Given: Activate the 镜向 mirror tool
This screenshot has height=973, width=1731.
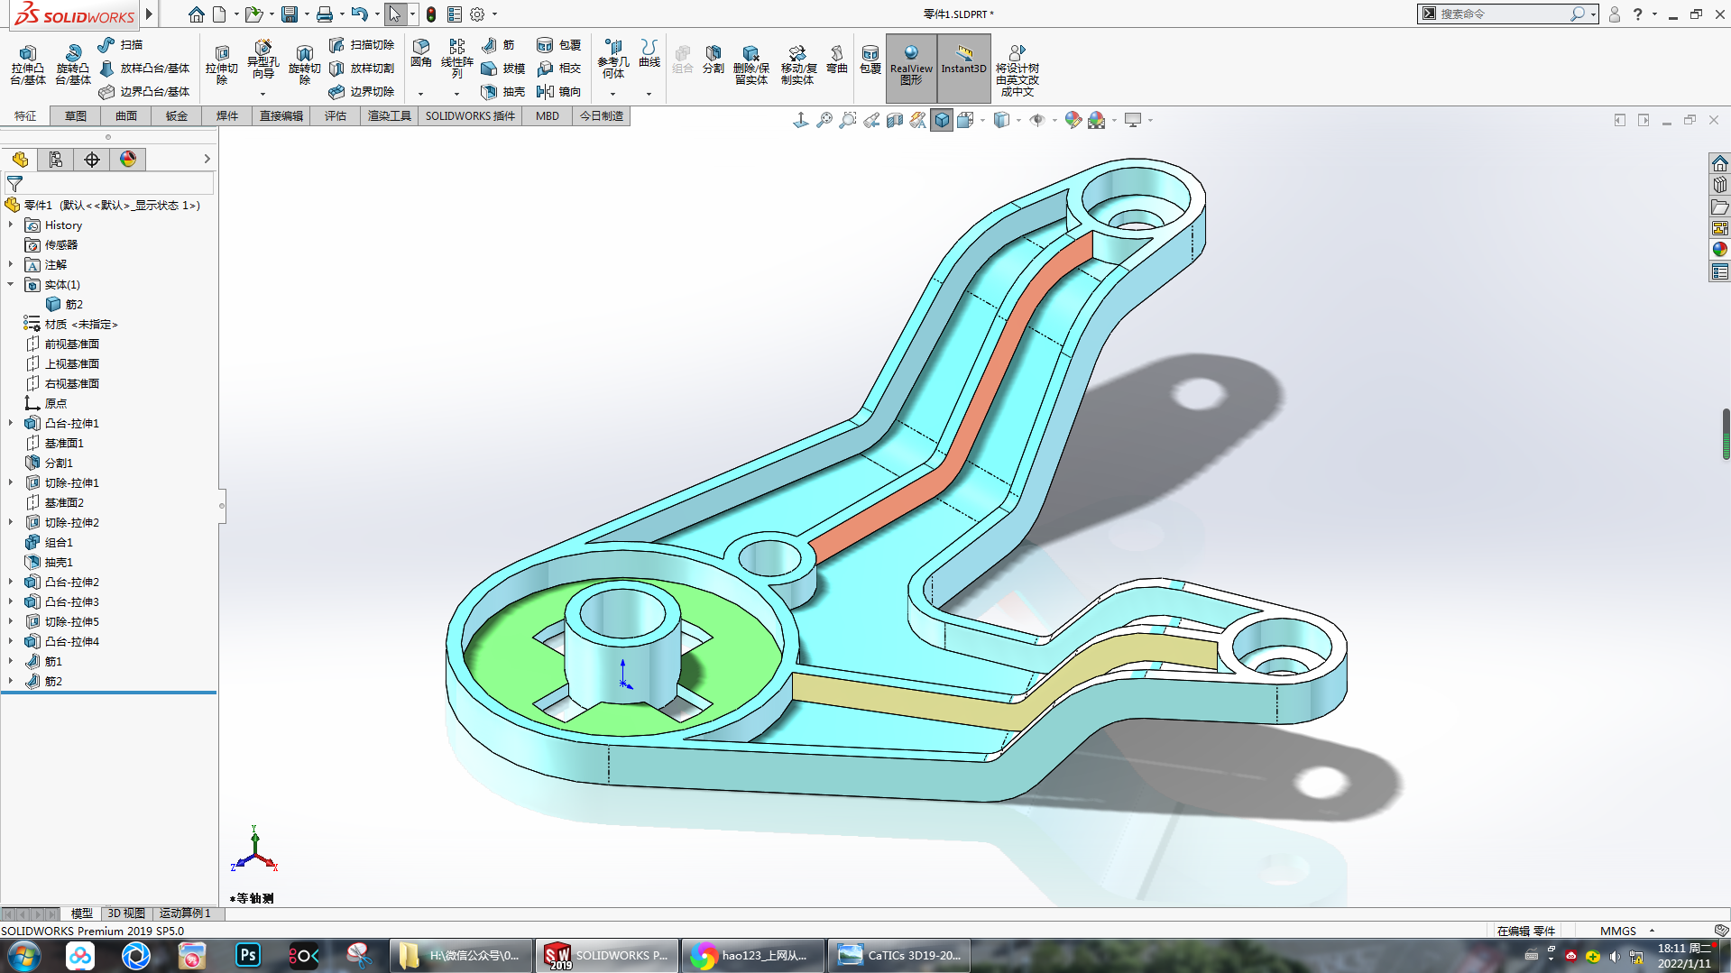Looking at the screenshot, I should [558, 91].
